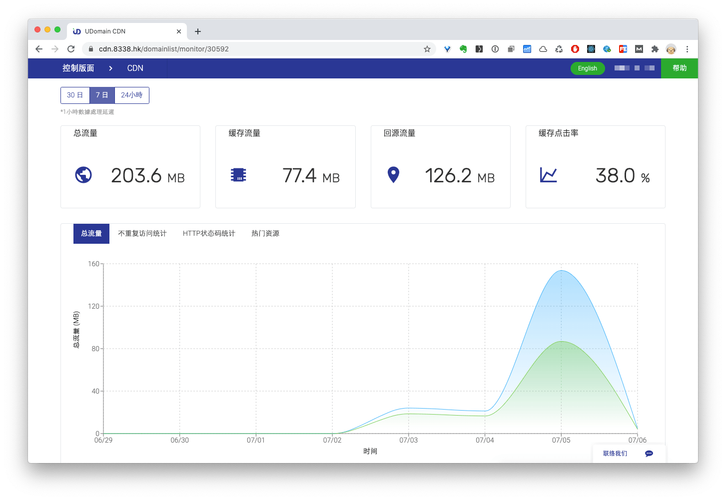Select the 7 日 time range
The width and height of the screenshot is (726, 500).
pos(102,95)
